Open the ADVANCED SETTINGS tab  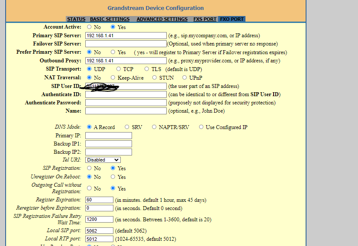coord(162,19)
